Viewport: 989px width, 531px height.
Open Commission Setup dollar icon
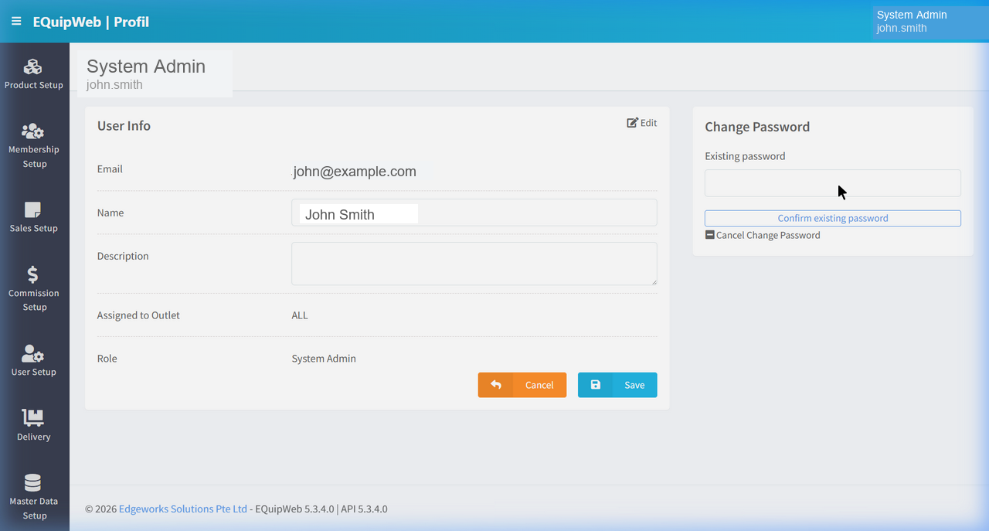coord(32,274)
